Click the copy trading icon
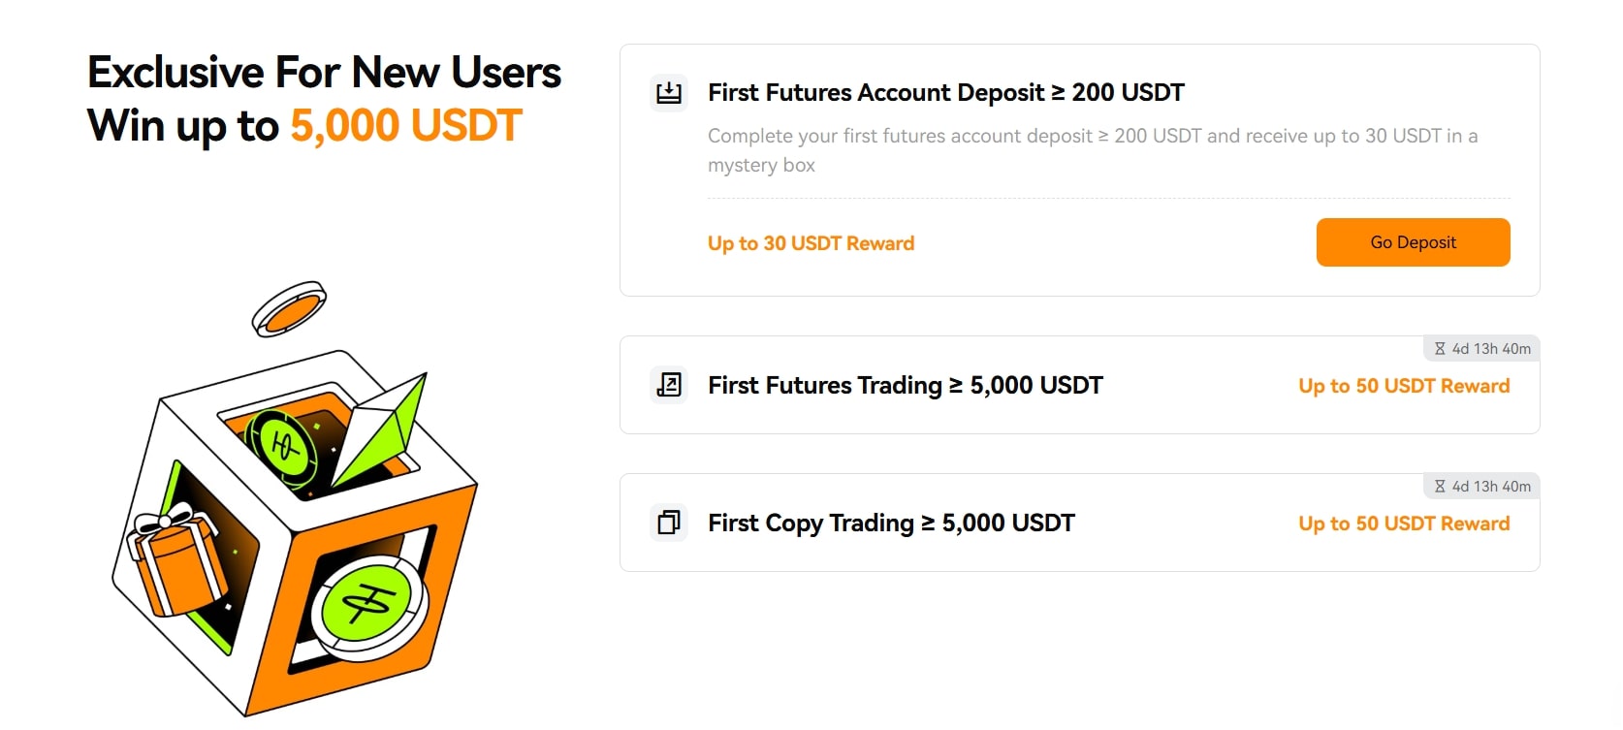The height and width of the screenshot is (730, 1623). (x=669, y=523)
